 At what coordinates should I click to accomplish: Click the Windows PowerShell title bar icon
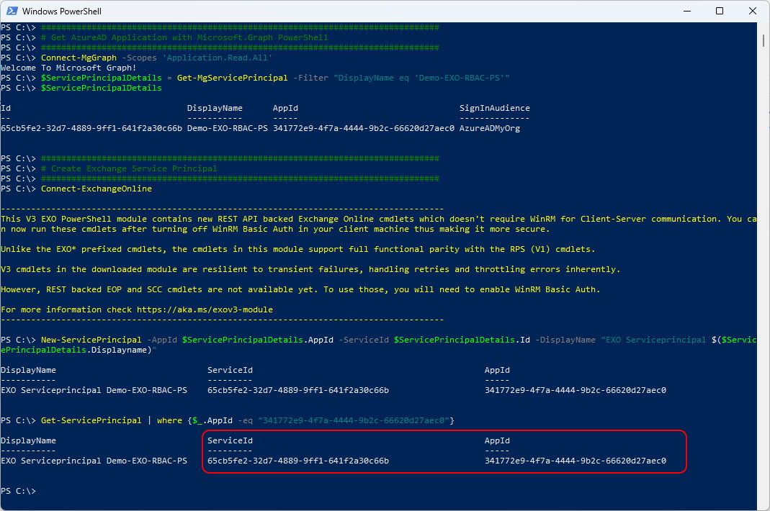tap(12, 11)
